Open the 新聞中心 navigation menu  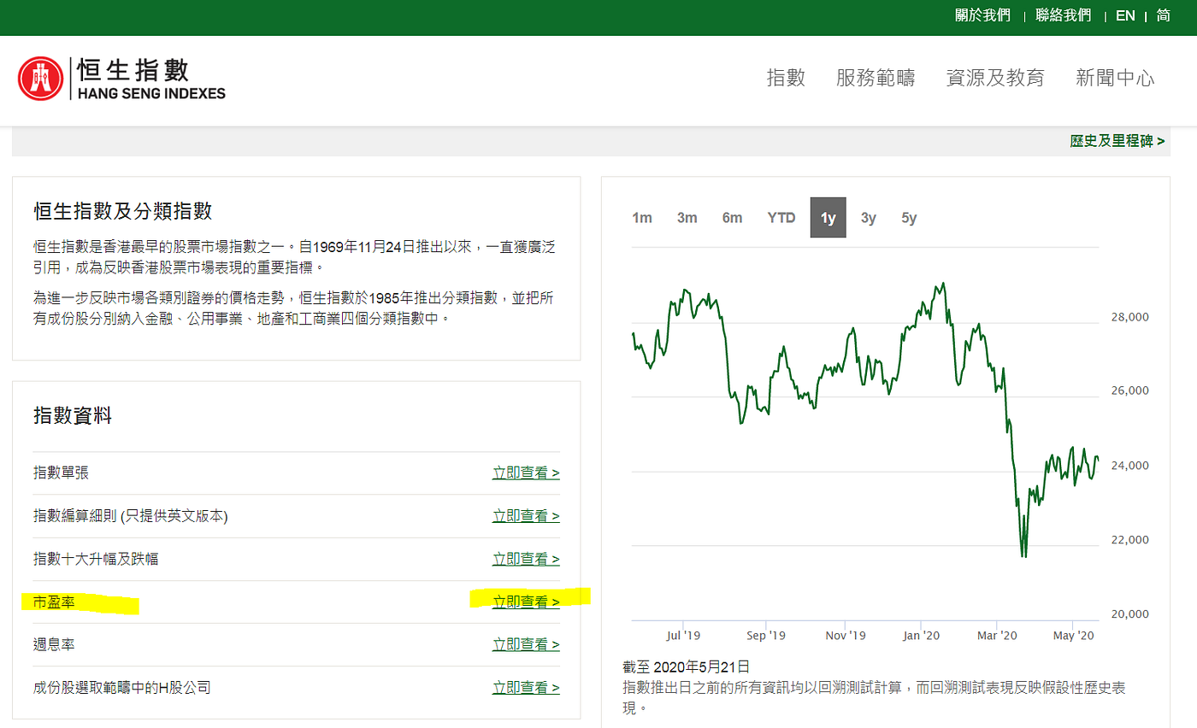pyautogui.click(x=1115, y=79)
